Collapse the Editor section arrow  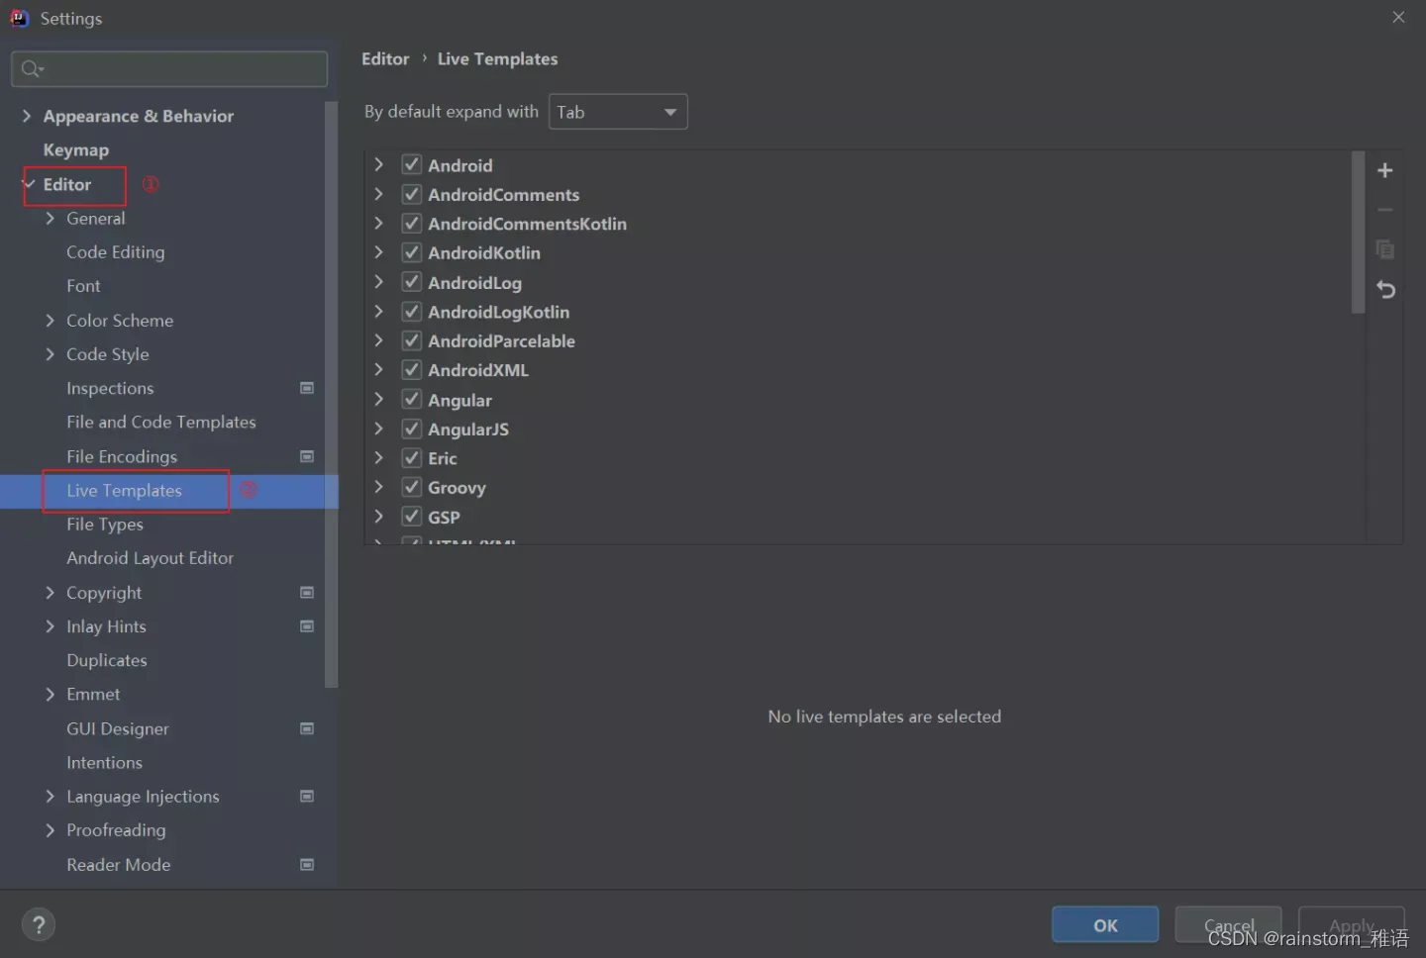29,184
